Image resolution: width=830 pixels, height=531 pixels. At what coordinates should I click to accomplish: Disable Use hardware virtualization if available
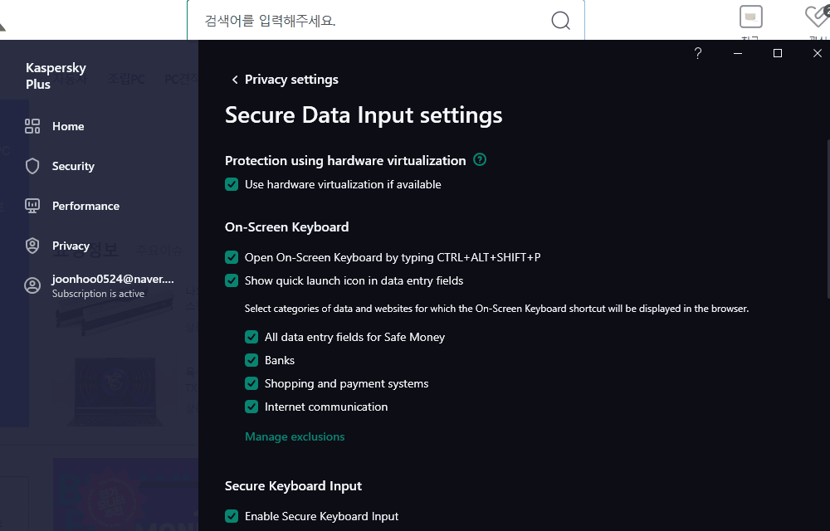click(x=232, y=184)
